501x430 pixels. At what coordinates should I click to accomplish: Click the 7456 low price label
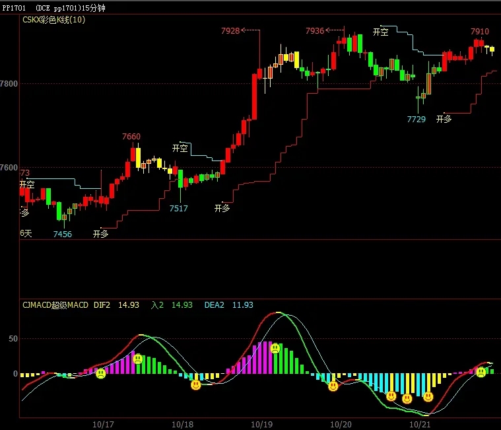[62, 234]
